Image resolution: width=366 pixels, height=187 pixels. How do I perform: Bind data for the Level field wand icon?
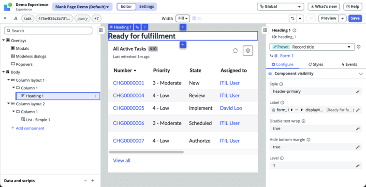[x=358, y=166]
